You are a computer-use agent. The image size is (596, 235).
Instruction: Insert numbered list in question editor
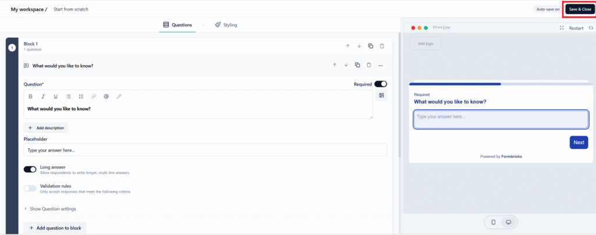pyautogui.click(x=81, y=97)
